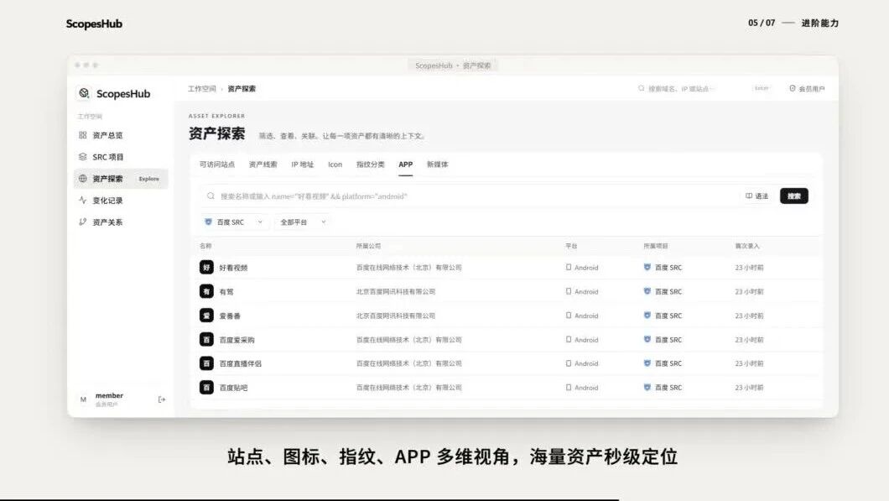Select the APP tab
This screenshot has width=889, height=501.
[x=405, y=164]
